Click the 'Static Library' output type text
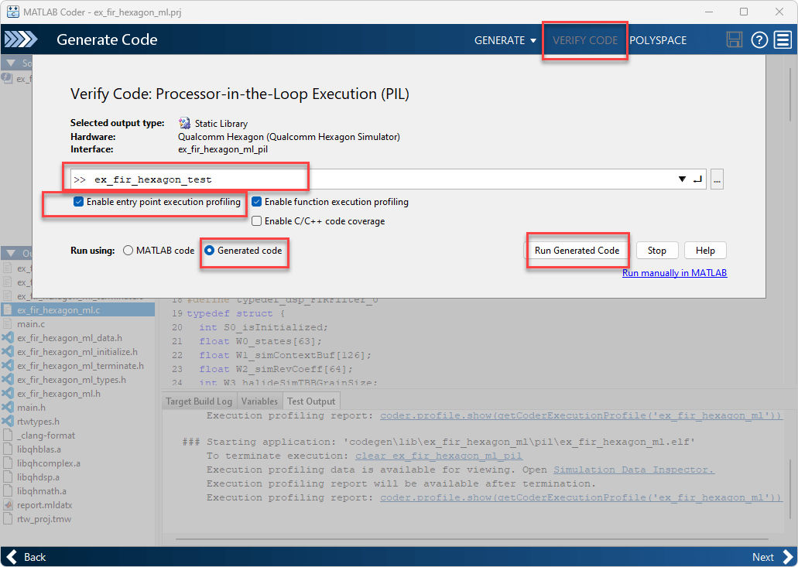The image size is (798, 567). click(x=221, y=124)
